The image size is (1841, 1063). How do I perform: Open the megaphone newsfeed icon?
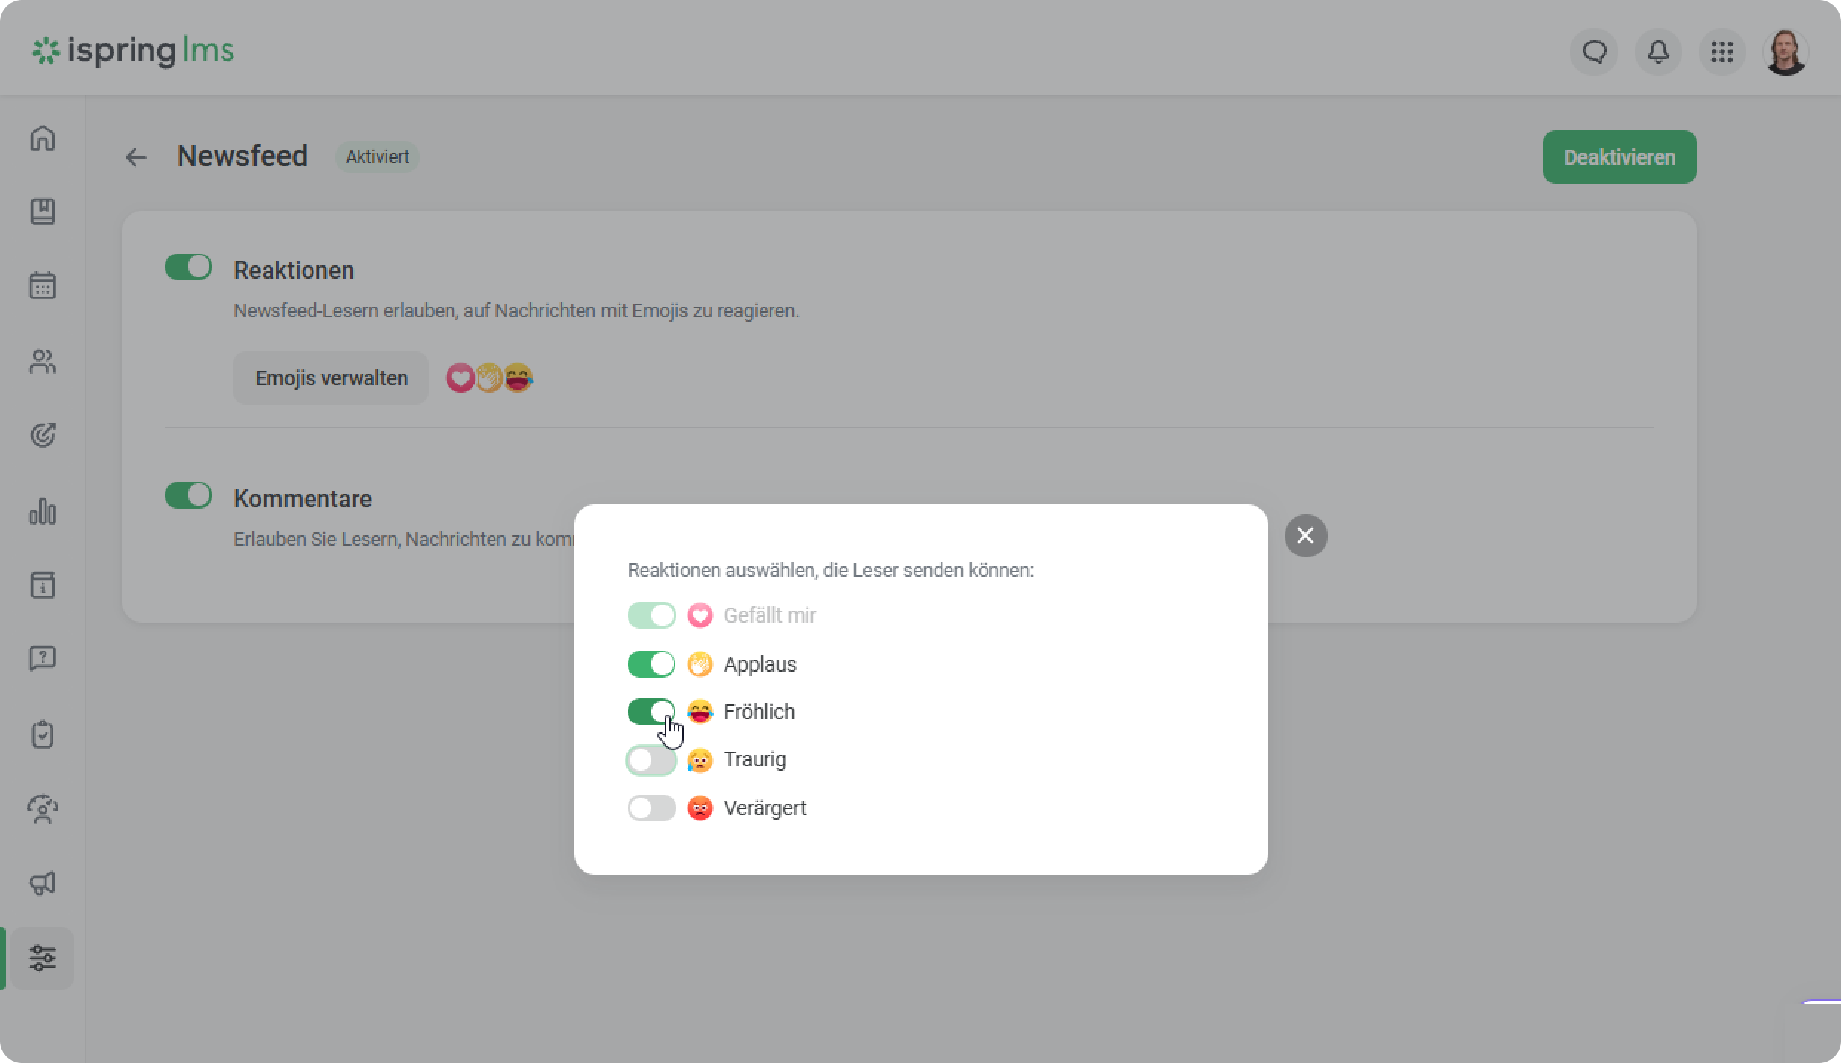coord(42,883)
